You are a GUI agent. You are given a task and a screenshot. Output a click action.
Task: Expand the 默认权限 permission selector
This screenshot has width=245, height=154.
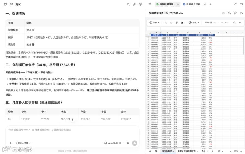pyautogui.click(x=23, y=143)
